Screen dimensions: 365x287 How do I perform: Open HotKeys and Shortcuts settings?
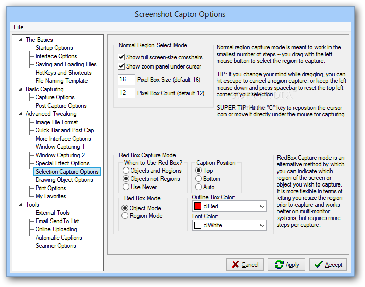(63, 73)
